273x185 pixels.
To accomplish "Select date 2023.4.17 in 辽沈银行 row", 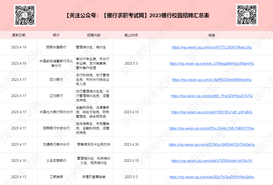I will tap(19, 96).
